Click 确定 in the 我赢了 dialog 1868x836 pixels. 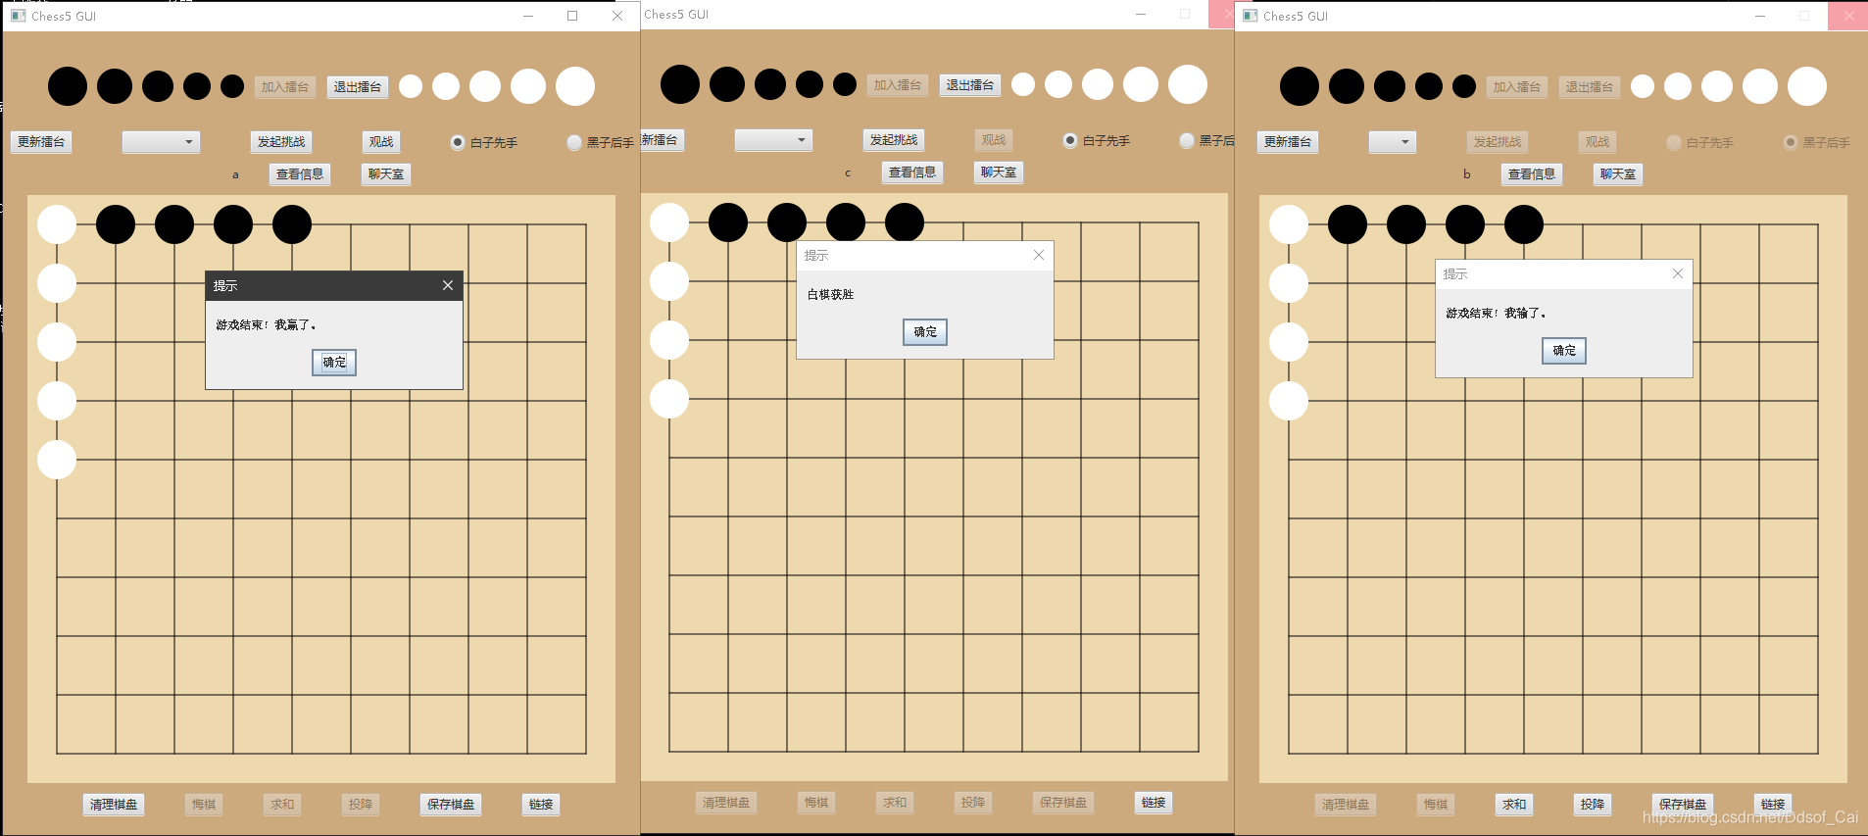pyautogui.click(x=334, y=363)
